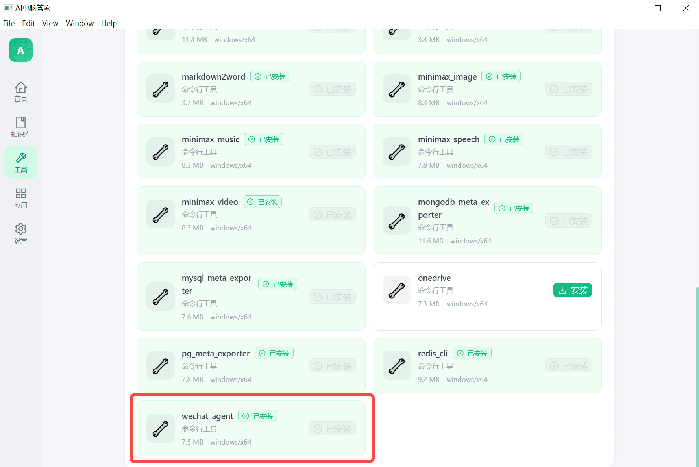Click the redis_cli tool icon
The image size is (699, 467).
point(397,366)
